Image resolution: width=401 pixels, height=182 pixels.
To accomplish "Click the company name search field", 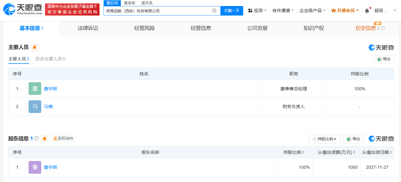I will coord(157,11).
